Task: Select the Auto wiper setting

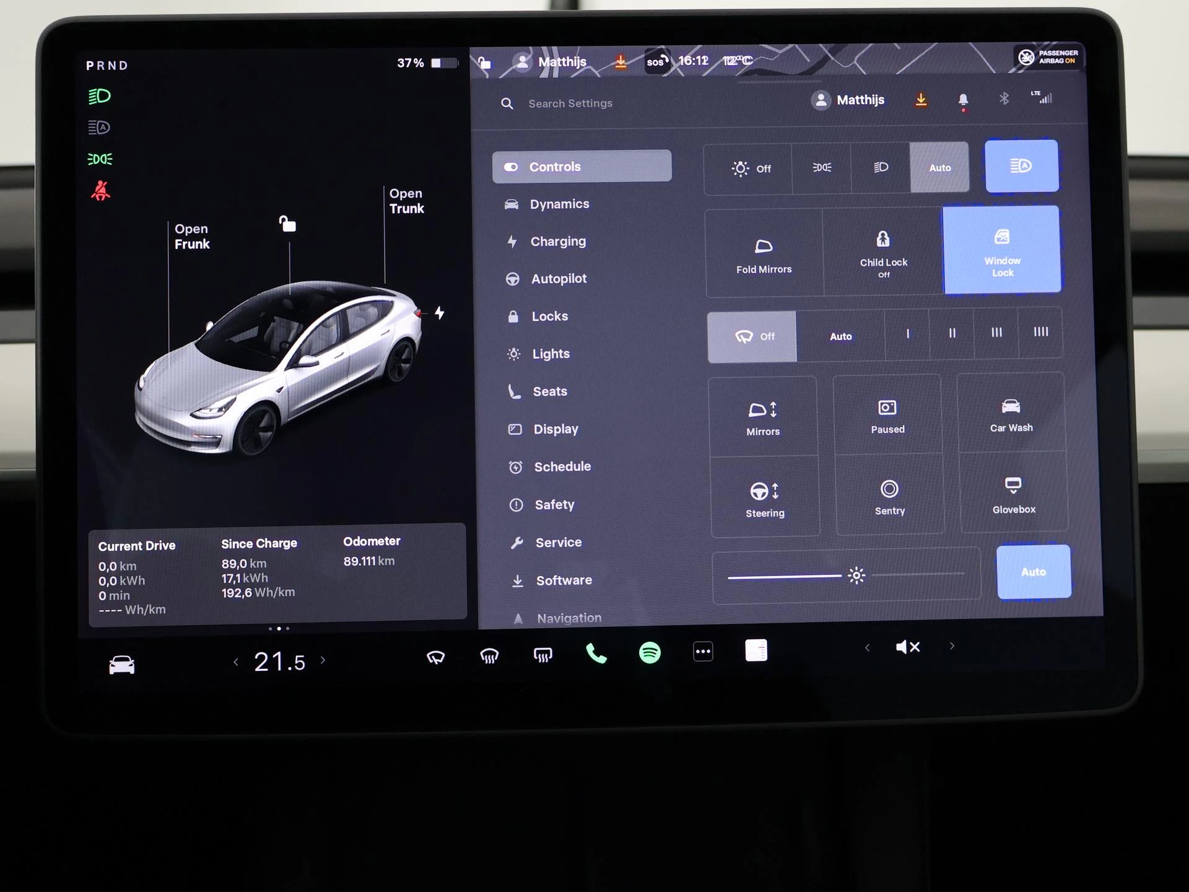Action: pyautogui.click(x=840, y=336)
